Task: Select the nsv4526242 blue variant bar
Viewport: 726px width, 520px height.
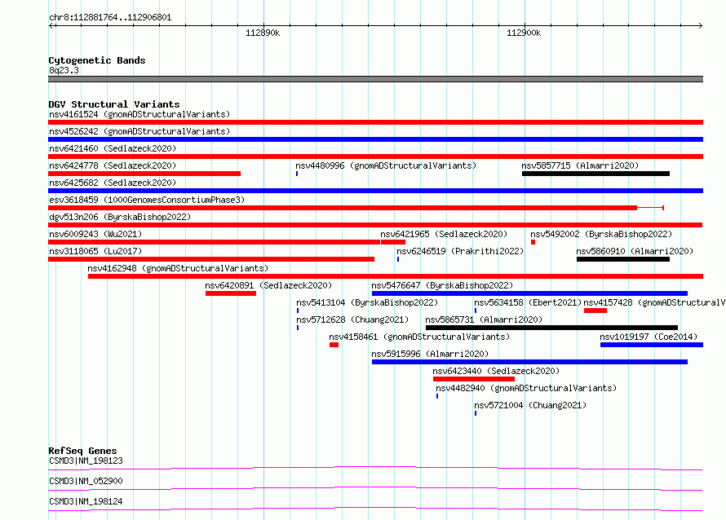Action: coord(375,139)
